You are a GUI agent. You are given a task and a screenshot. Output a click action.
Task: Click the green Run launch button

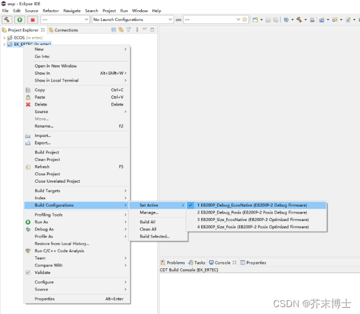20,20
